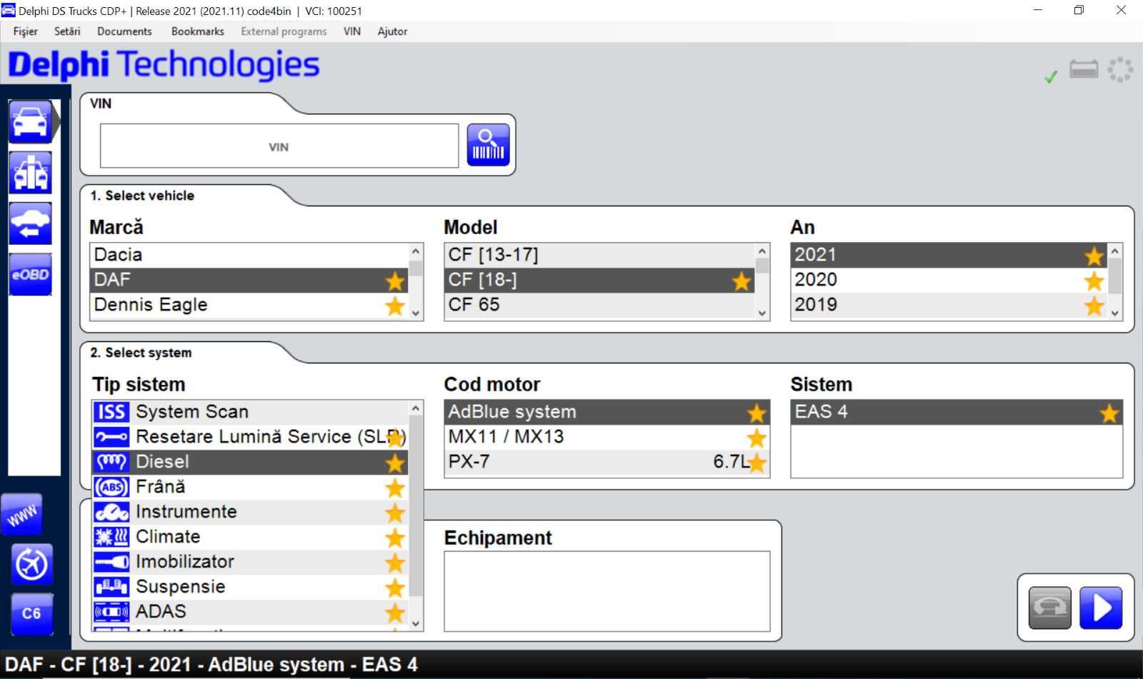
Task: Toggle favorite star for year 2020
Action: point(1094,281)
